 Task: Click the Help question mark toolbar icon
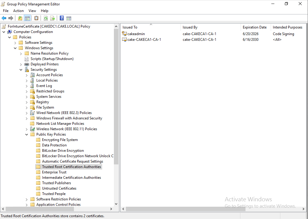pyautogui.click(x=62, y=18)
